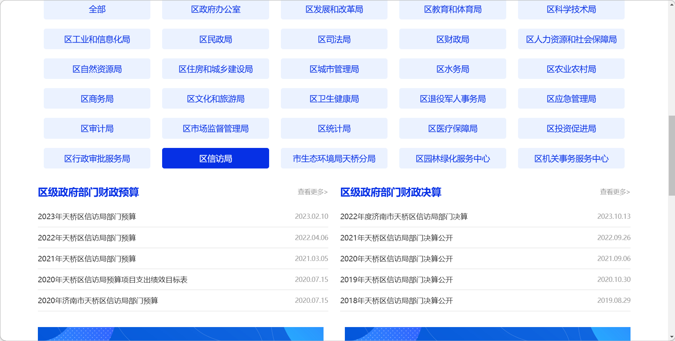Open 2020年天桥区信访局部门决算公开

click(x=396, y=259)
